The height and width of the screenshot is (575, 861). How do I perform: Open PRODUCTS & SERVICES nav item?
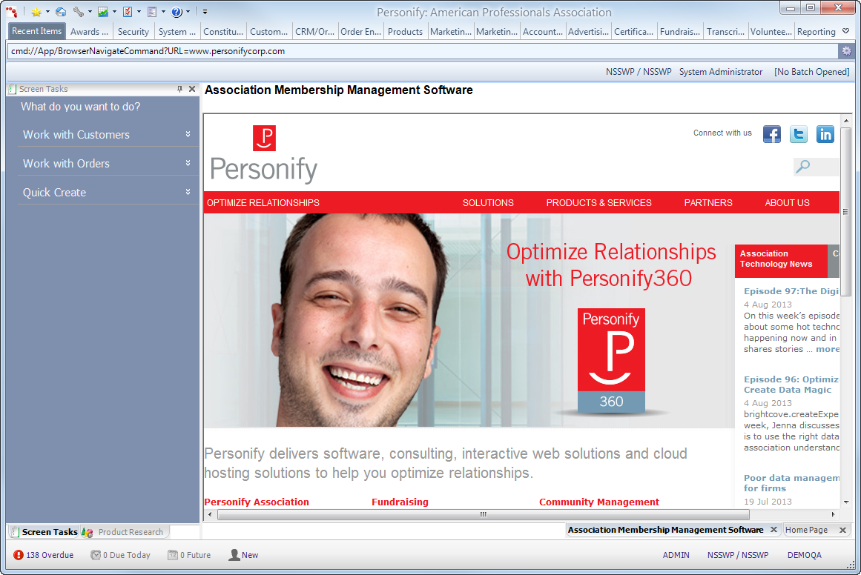598,202
